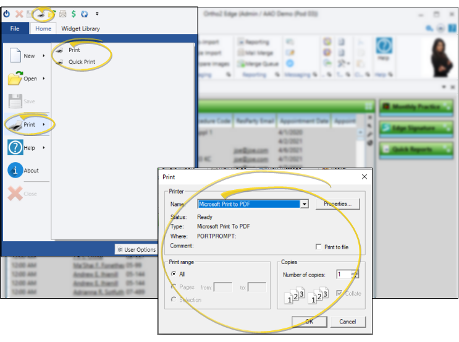459x342 pixels.
Task: Click the Number of copies spinner
Action: 354,274
